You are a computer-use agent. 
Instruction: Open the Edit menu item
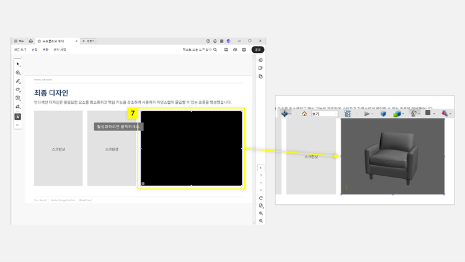(35, 50)
